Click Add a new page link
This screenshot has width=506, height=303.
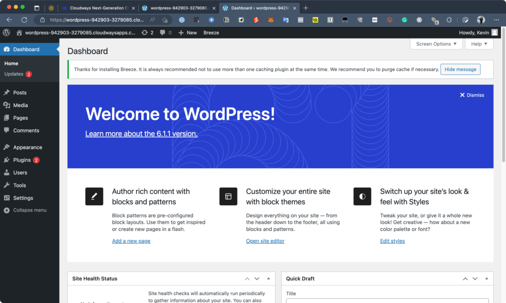click(x=131, y=241)
